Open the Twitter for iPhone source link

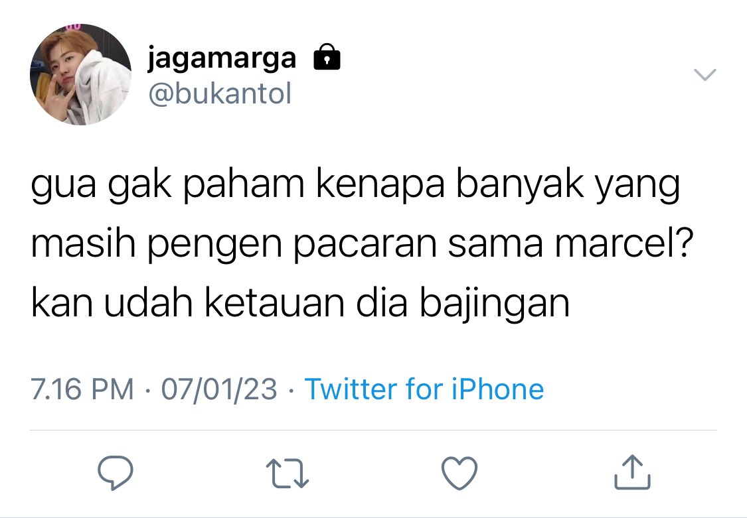pyautogui.click(x=424, y=389)
